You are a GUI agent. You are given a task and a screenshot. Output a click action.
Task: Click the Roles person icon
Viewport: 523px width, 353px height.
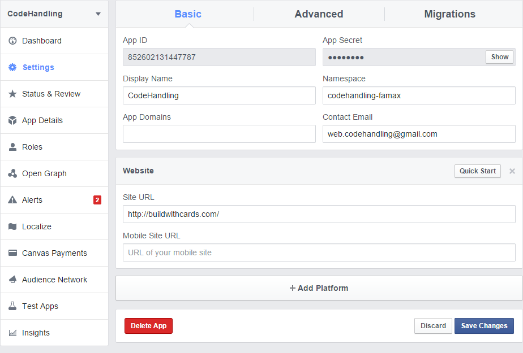click(12, 147)
